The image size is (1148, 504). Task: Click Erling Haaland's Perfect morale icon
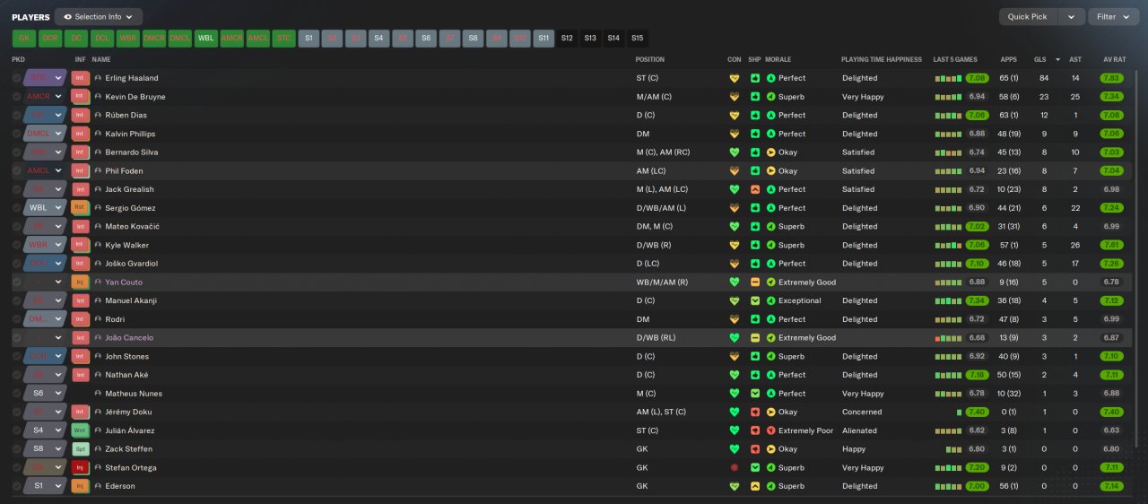[771, 78]
